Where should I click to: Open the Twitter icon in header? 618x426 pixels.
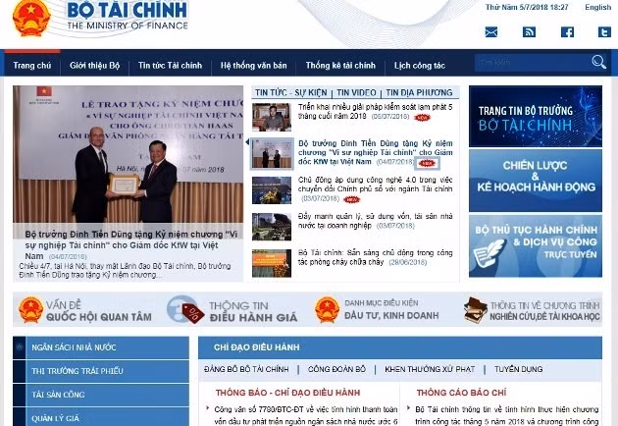tap(604, 32)
